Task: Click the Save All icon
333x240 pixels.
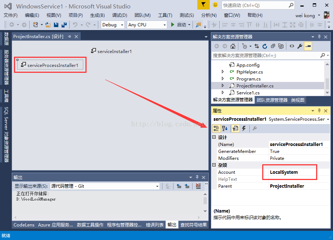Action: point(64,25)
